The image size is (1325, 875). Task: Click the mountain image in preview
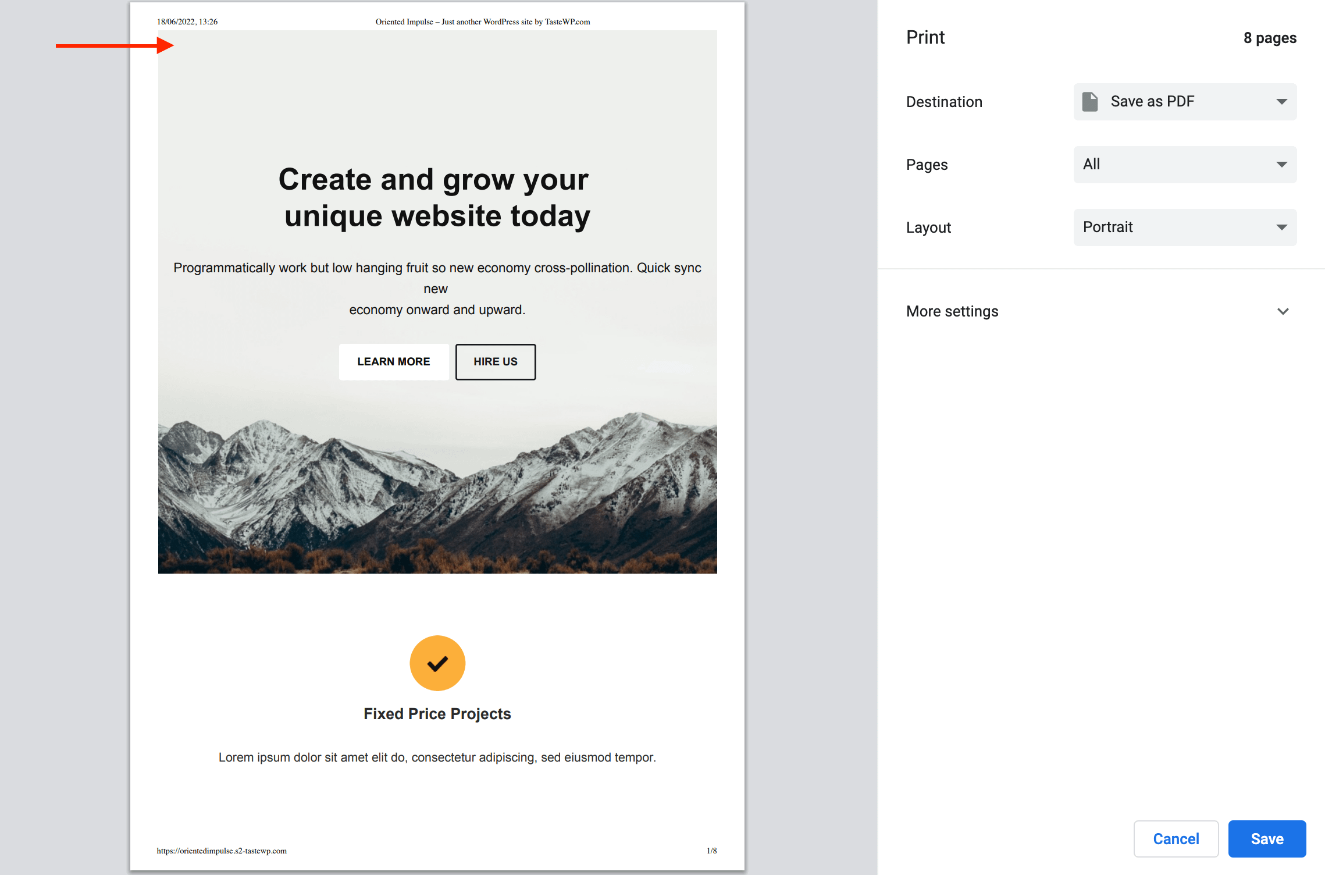coord(437,495)
